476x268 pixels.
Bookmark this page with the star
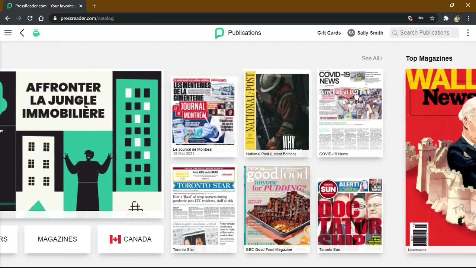point(432,18)
